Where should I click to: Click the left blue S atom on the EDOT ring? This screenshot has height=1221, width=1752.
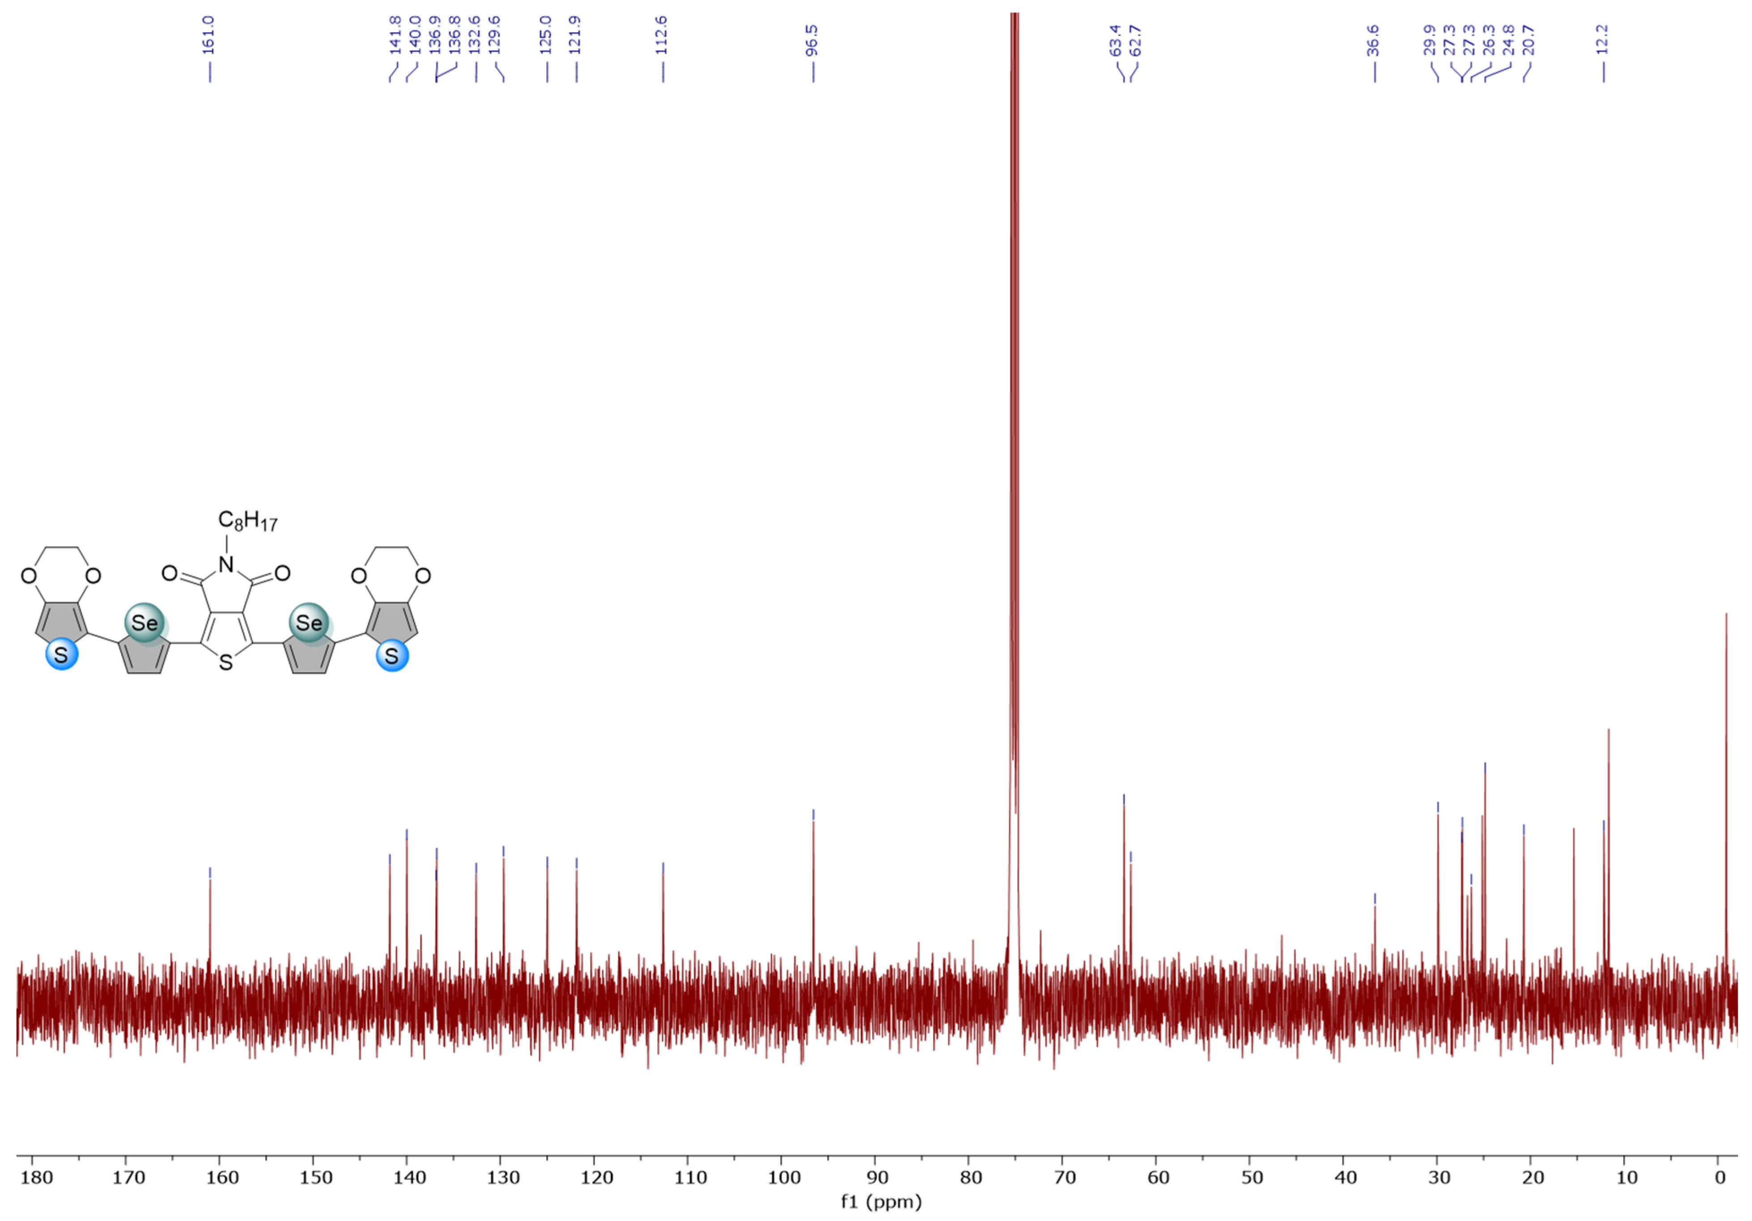pyautogui.click(x=60, y=655)
